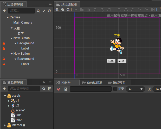Pop out the assets panel window
Screen dimensions: 161x129
coord(44,82)
